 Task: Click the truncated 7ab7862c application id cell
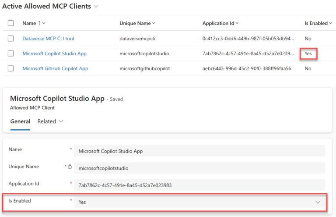(248, 53)
